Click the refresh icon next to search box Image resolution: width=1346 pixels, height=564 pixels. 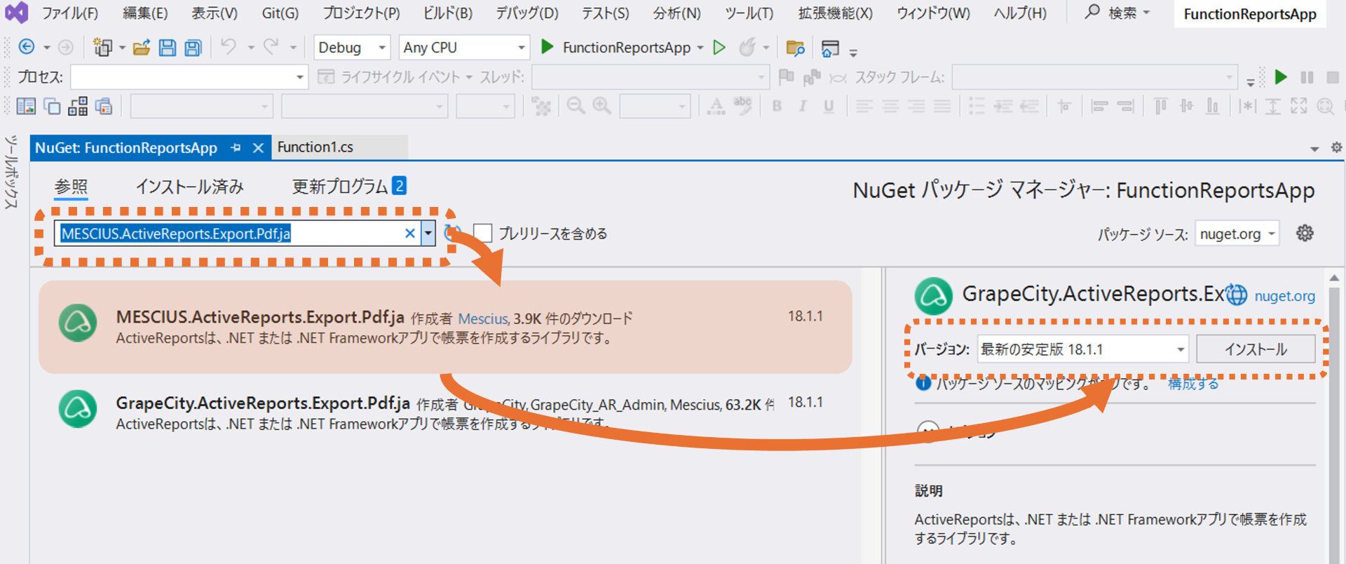click(x=452, y=233)
